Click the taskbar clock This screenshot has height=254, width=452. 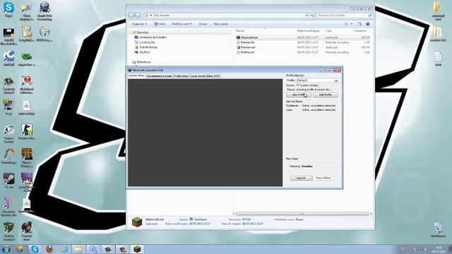pyautogui.click(x=439, y=249)
